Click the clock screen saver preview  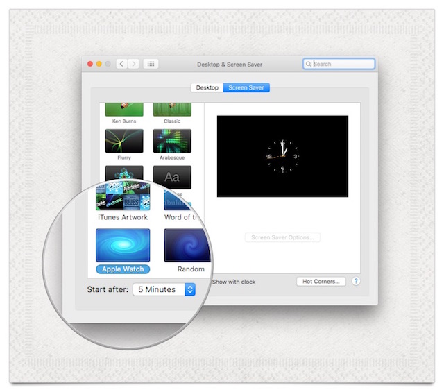[x=282, y=156]
